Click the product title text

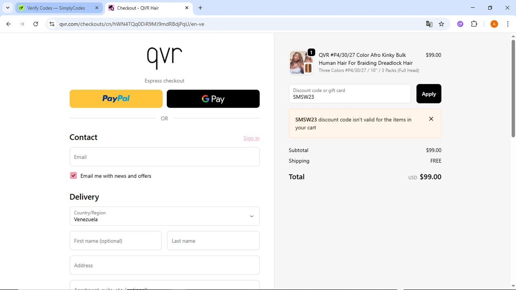click(366, 59)
